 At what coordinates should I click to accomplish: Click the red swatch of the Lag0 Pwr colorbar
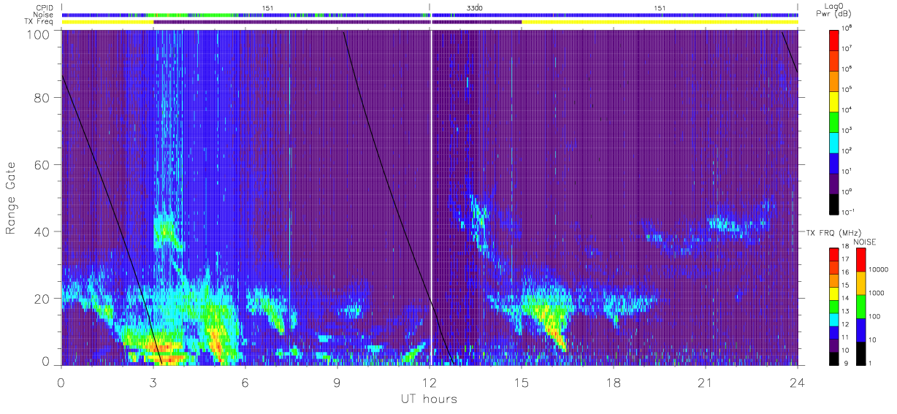click(834, 39)
